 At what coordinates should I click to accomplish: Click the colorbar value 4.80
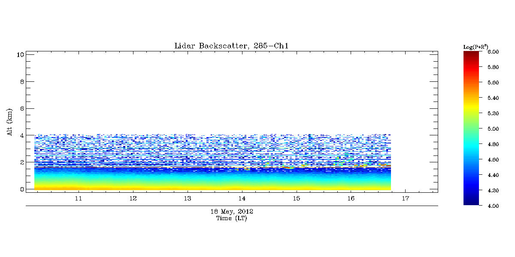tap(493, 144)
